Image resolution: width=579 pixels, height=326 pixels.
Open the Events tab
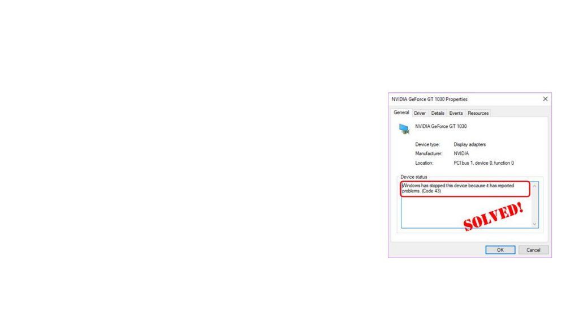456,113
